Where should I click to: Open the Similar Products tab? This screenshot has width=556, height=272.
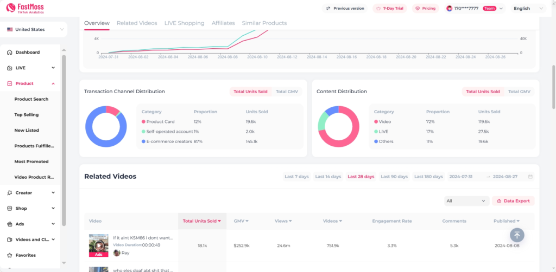[264, 23]
